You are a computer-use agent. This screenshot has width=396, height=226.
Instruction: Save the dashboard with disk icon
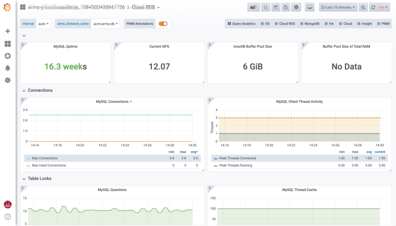pyautogui.click(x=286, y=7)
